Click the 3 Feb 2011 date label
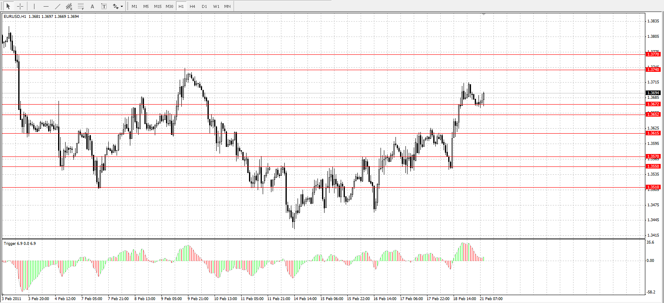Screen dimensions: 664x303 tap(11, 299)
